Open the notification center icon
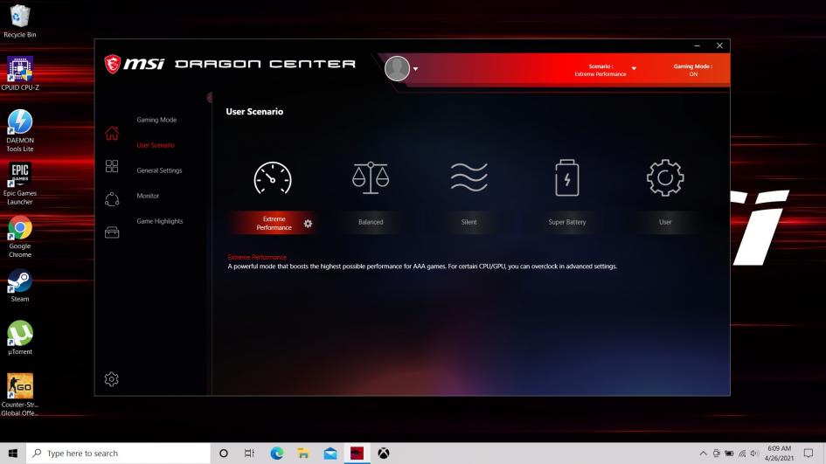Viewport: 826px width, 464px height. (809, 454)
